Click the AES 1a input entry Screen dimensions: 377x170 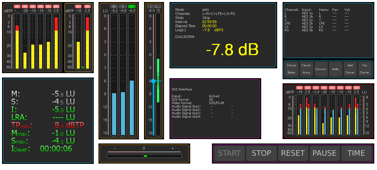click(307, 13)
